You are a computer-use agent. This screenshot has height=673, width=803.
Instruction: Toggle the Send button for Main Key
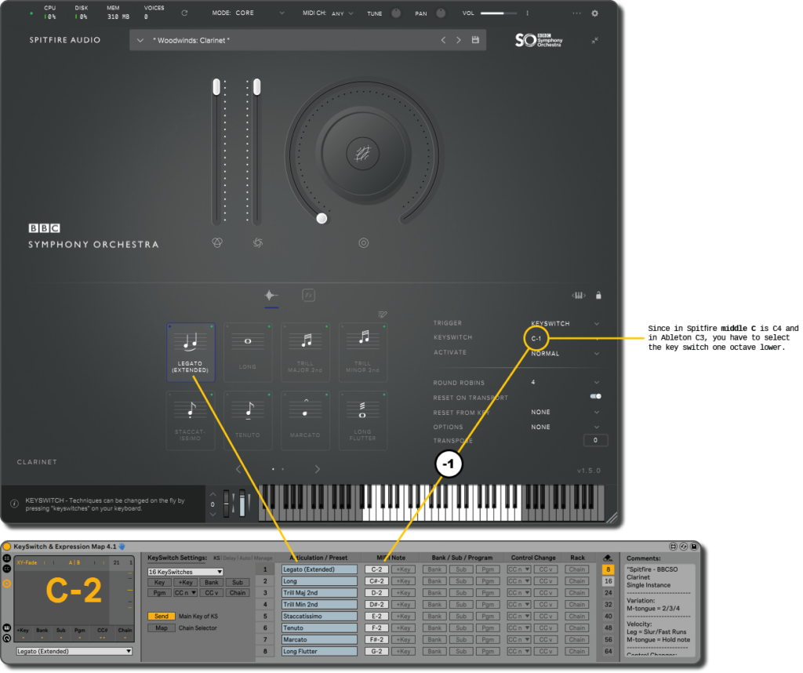(162, 617)
